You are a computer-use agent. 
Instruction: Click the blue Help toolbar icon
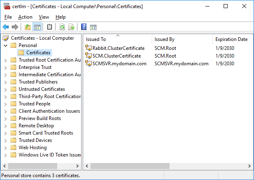pos(84,27)
